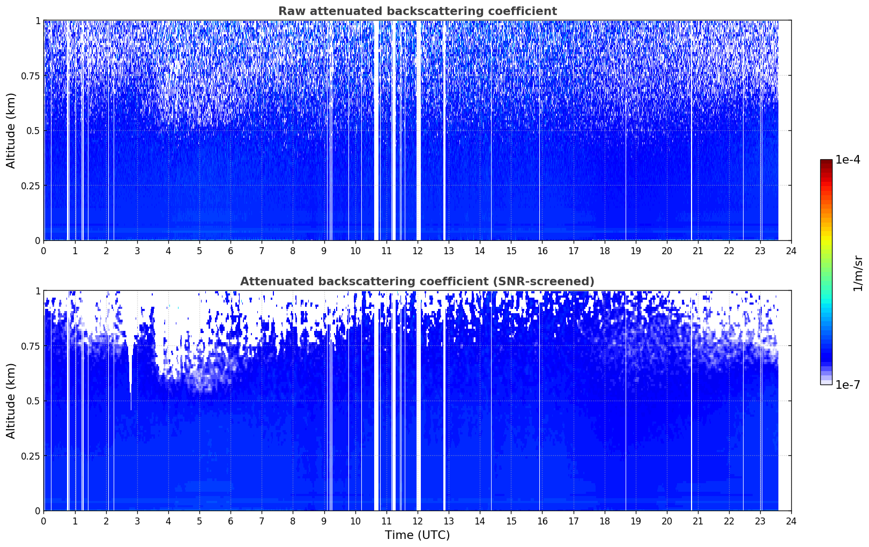Click the 0.25 altitude tick on lower plot

31,456
